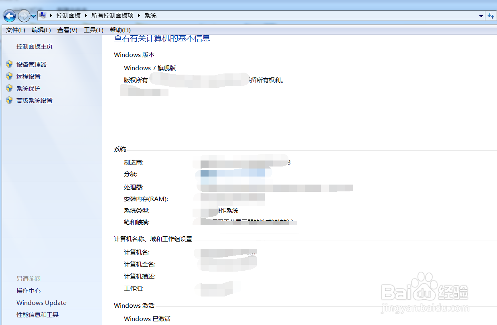Open 远程设置 link
This screenshot has height=325, width=497.
[x=28, y=76]
